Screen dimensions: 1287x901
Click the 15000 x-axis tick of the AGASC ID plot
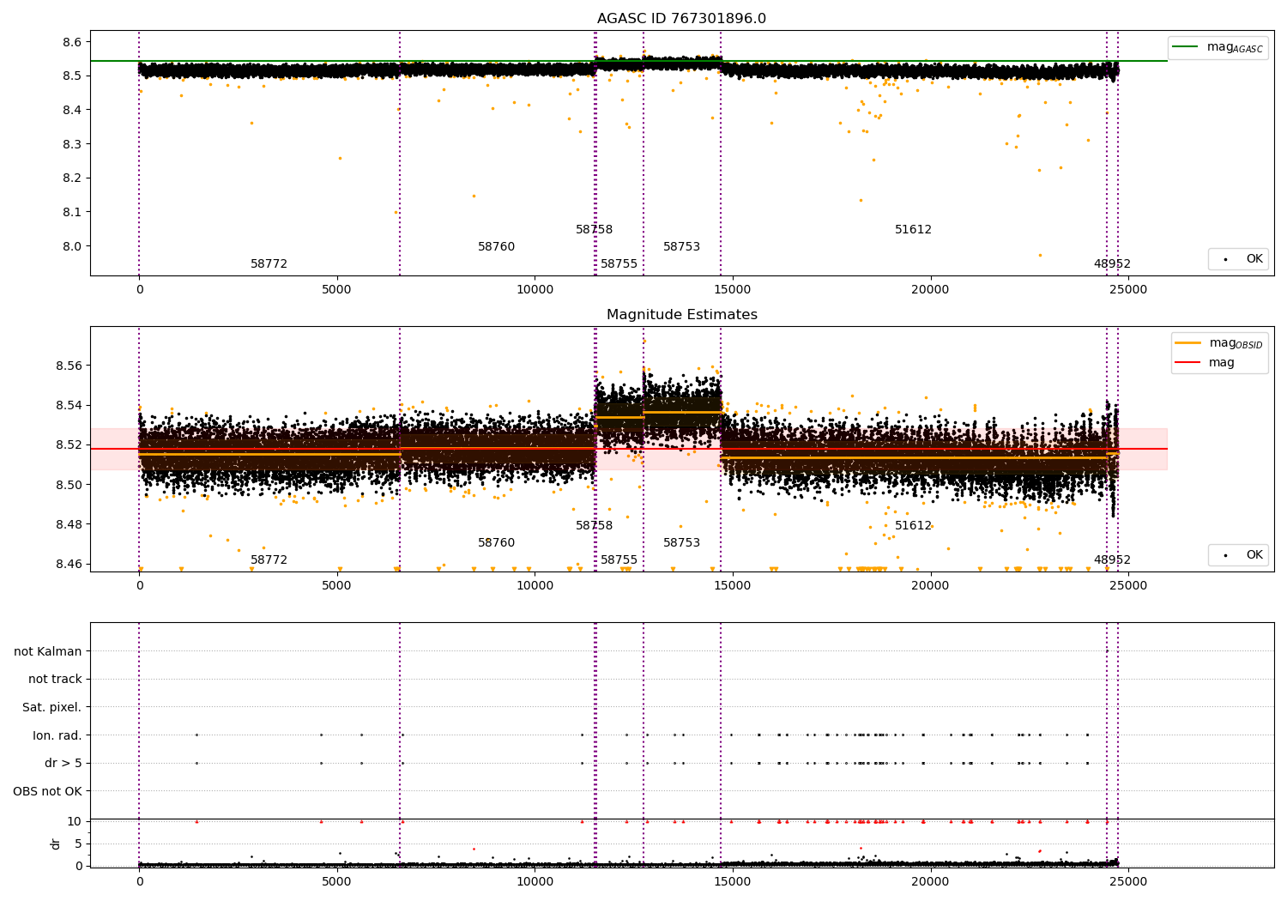click(733, 290)
